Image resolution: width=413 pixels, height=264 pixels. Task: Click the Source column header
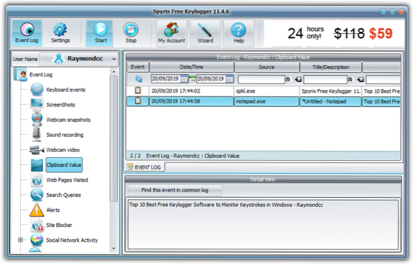tap(266, 67)
